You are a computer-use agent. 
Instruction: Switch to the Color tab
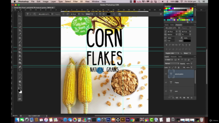172,25
